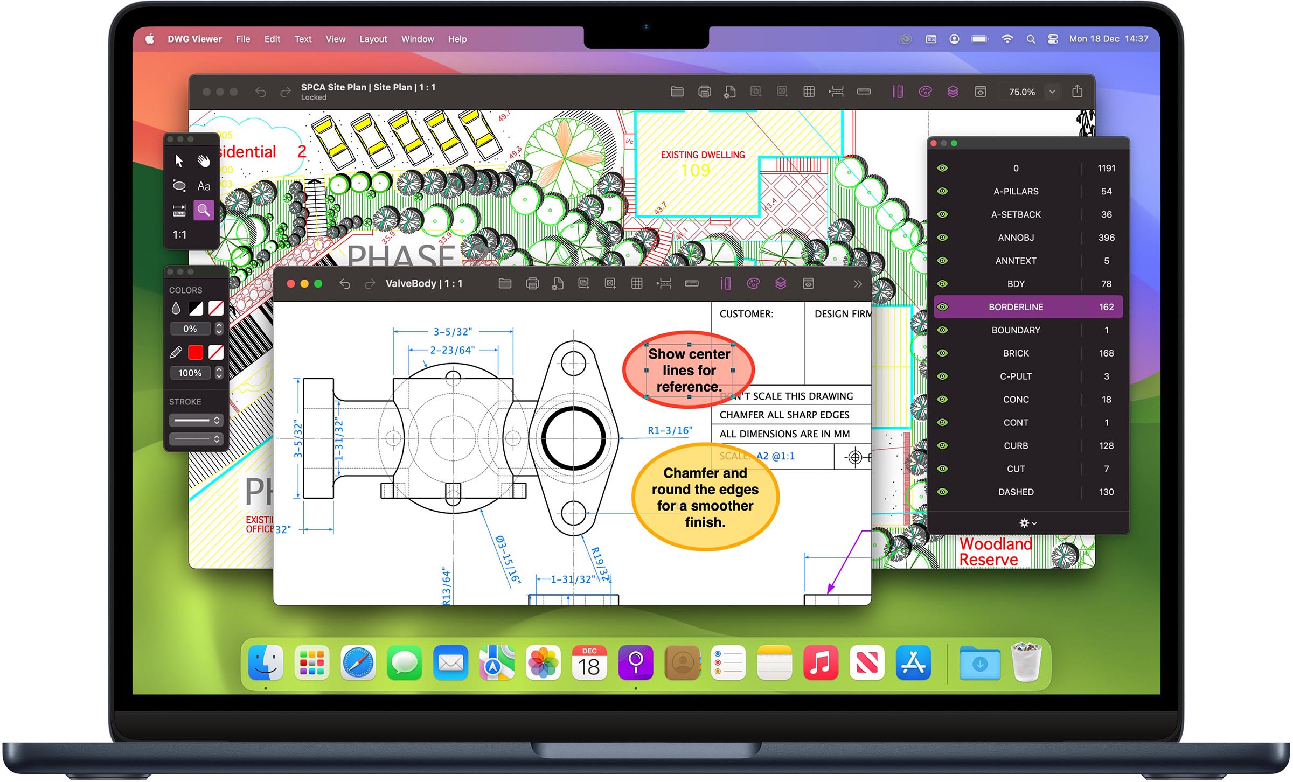Click the ruler measurement icon in ValveBody toolbar
Image resolution: width=1293 pixels, height=782 pixels.
pos(692,283)
